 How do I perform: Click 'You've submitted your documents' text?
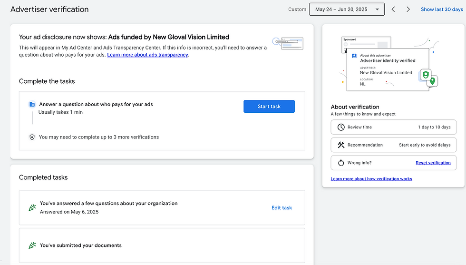(x=81, y=245)
